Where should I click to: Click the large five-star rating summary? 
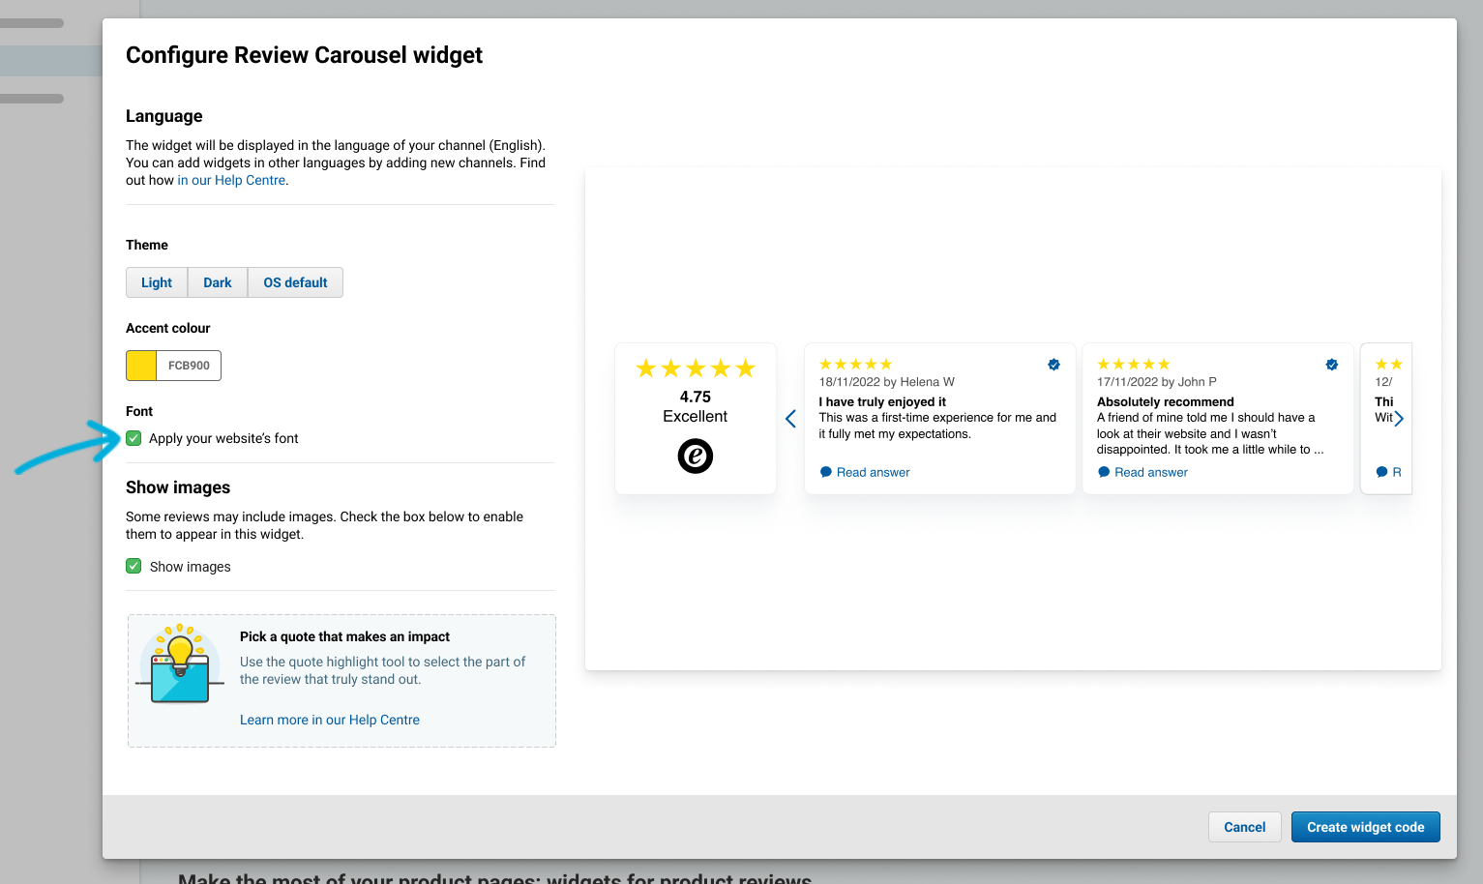coord(695,368)
